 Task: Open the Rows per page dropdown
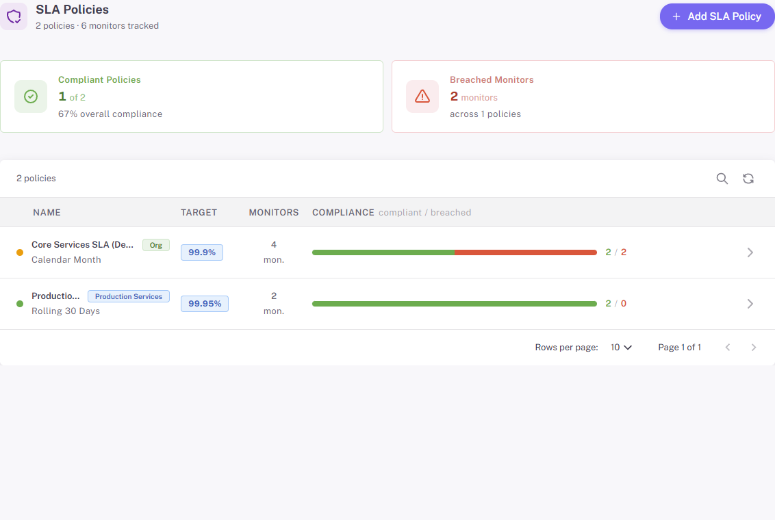click(620, 347)
